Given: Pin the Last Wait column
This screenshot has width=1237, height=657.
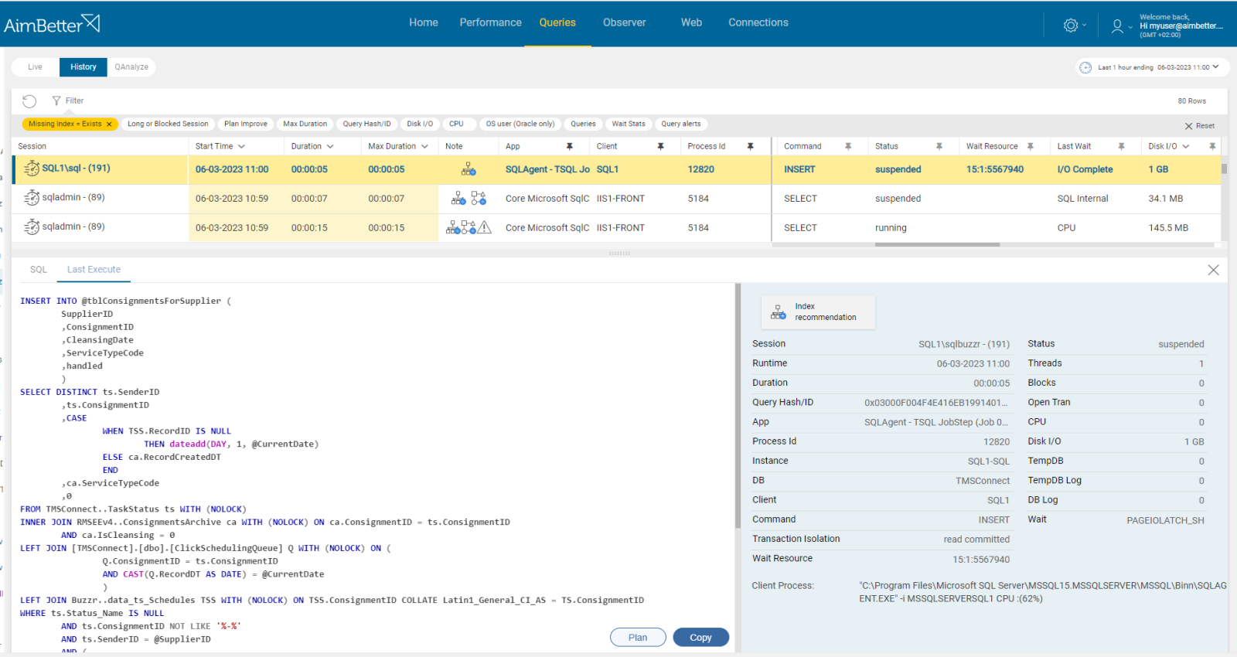Looking at the screenshot, I should (1122, 146).
